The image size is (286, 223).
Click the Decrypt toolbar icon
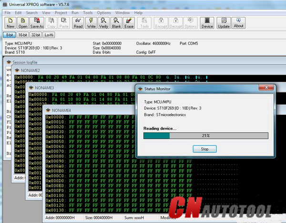pyautogui.click(x=175, y=23)
